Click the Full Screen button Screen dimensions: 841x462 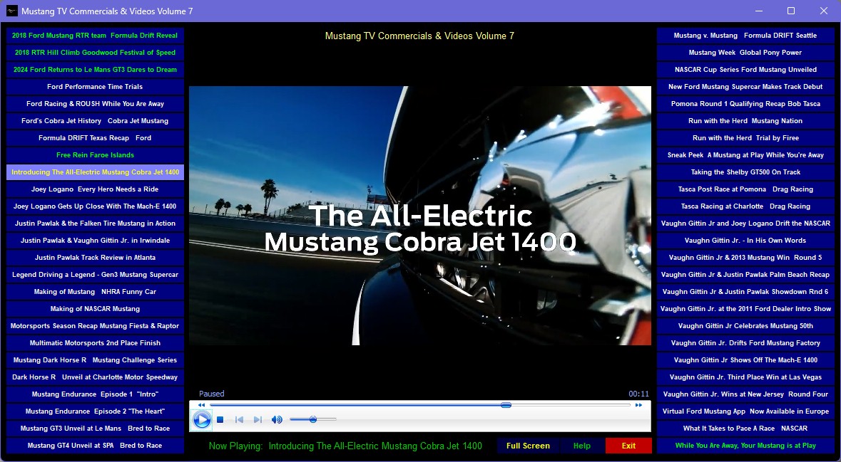(528, 446)
